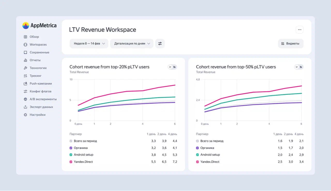
Task: Click the Экспорт данных upload icon
Action: [25, 107]
